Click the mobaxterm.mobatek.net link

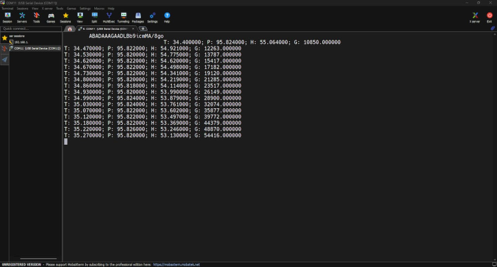coord(176,264)
